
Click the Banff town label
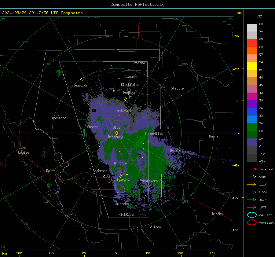click(50, 170)
